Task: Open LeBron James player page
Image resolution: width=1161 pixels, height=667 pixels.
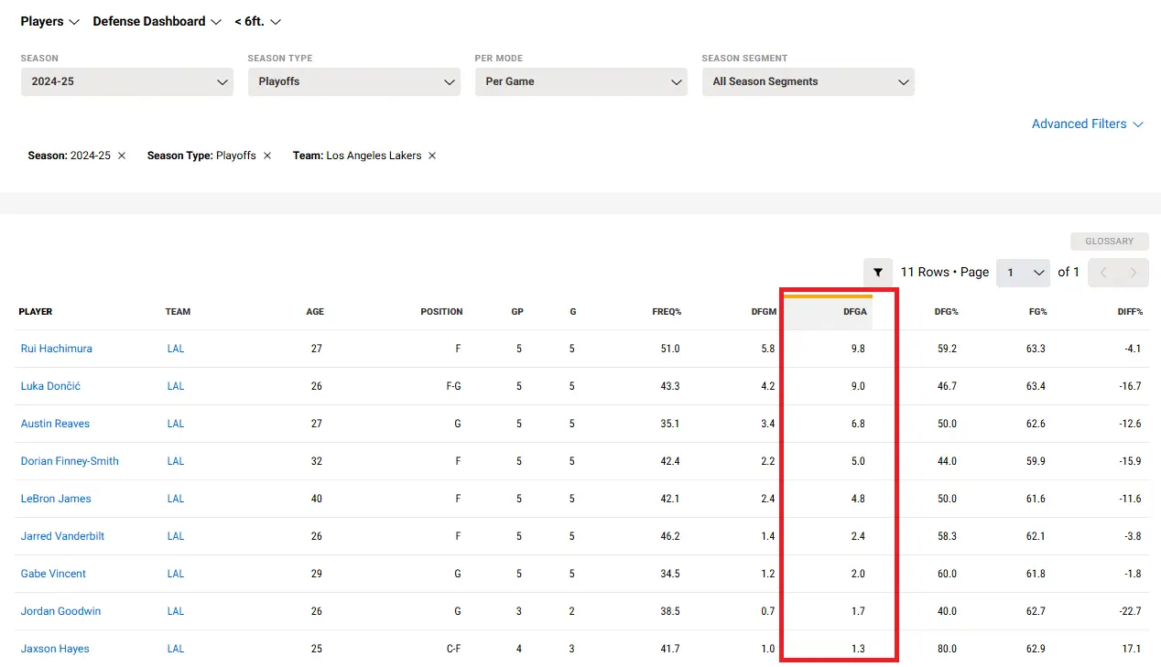Action: point(56,499)
